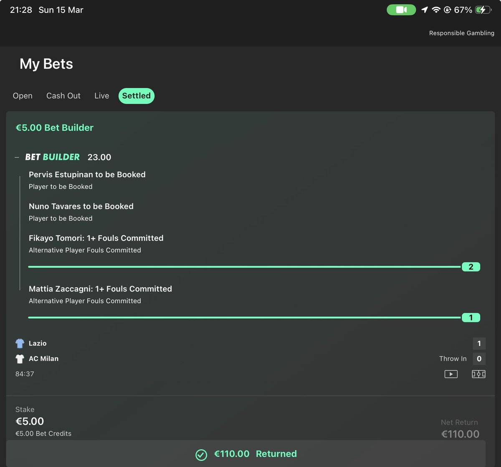Tap the AC Milan score 0
Image resolution: width=501 pixels, height=467 pixels.
coord(479,359)
